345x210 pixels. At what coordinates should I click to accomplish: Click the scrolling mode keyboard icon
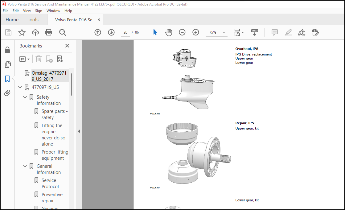click(x=255, y=32)
